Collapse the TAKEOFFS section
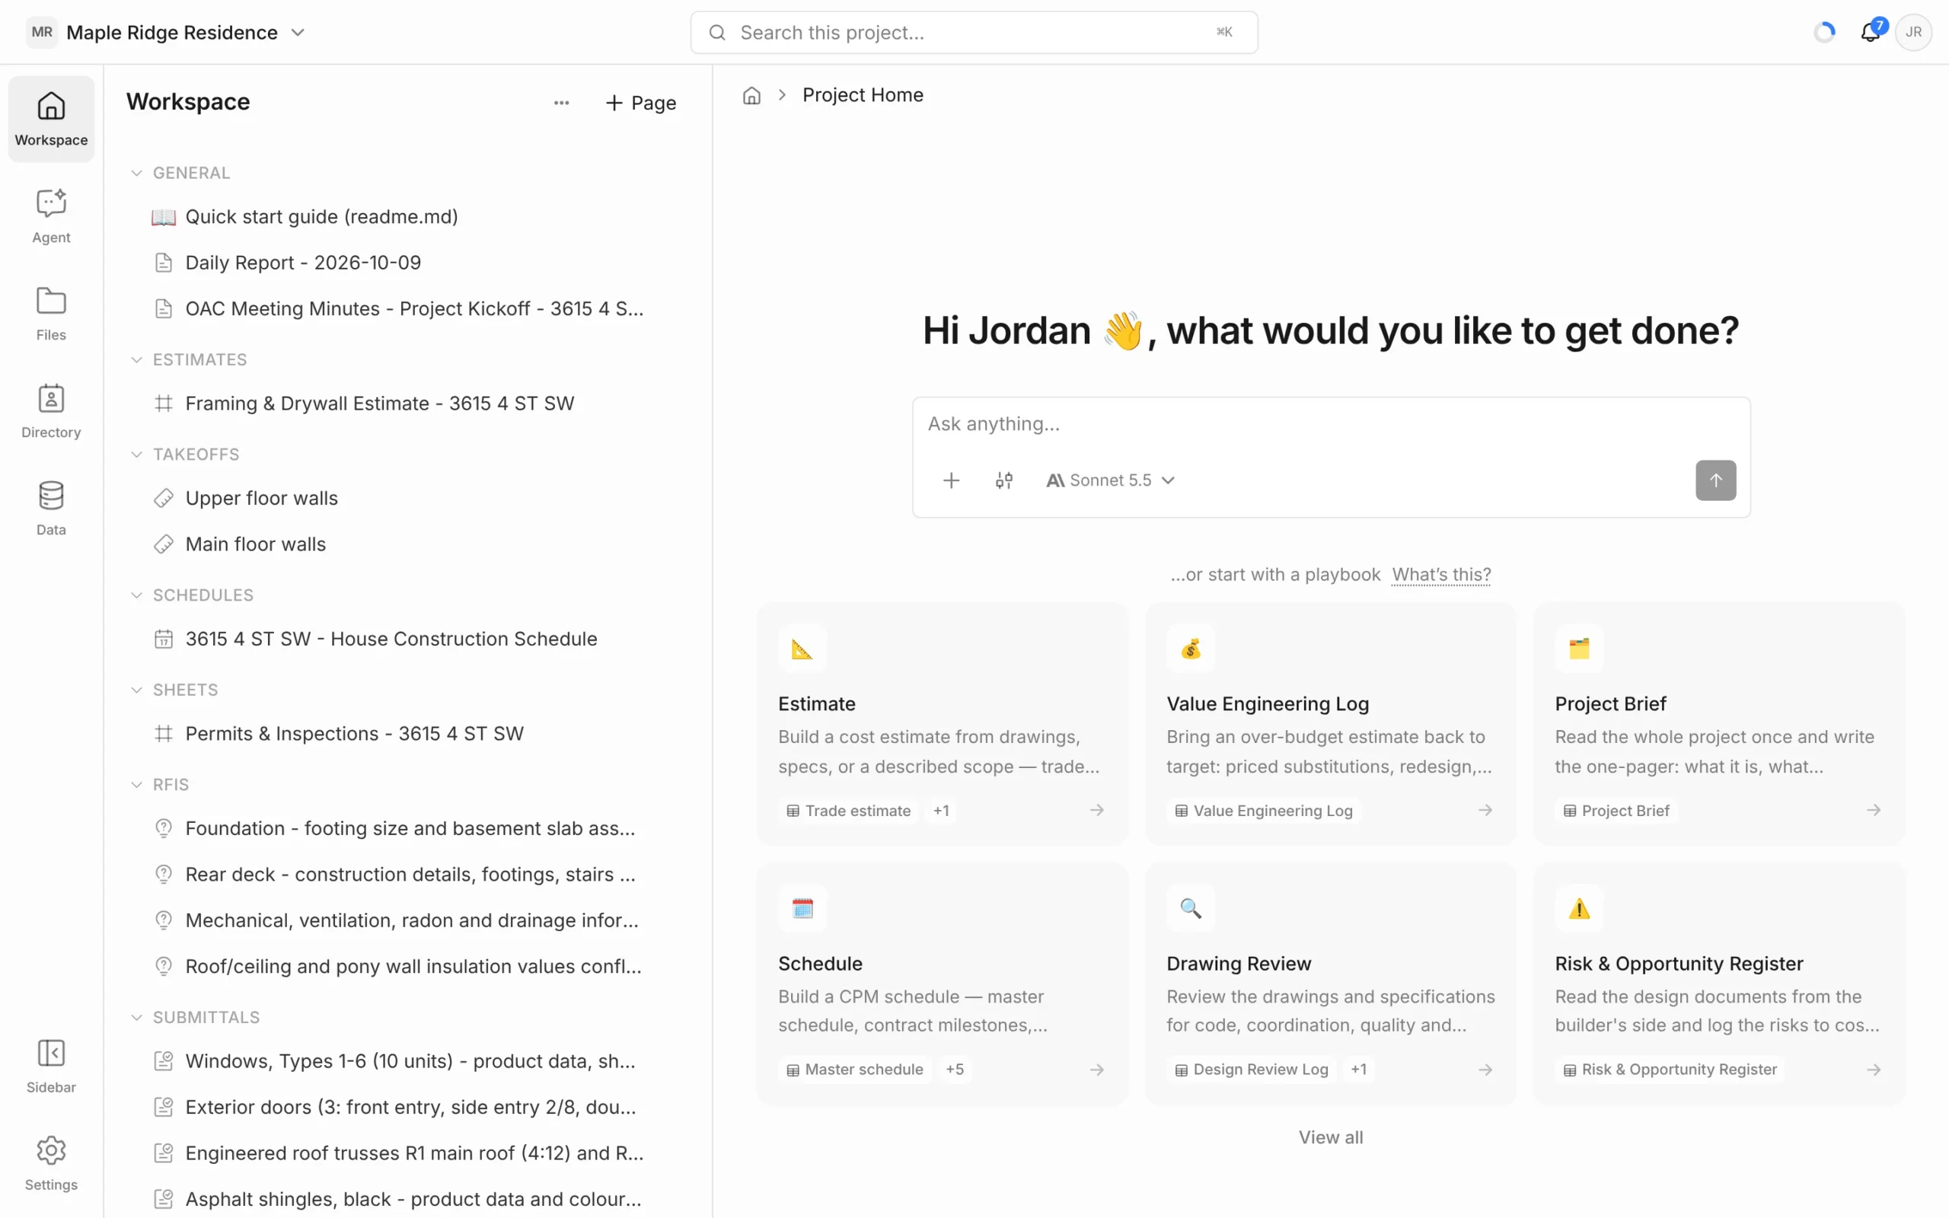Viewport: 1949px width, 1218px height. (136, 454)
